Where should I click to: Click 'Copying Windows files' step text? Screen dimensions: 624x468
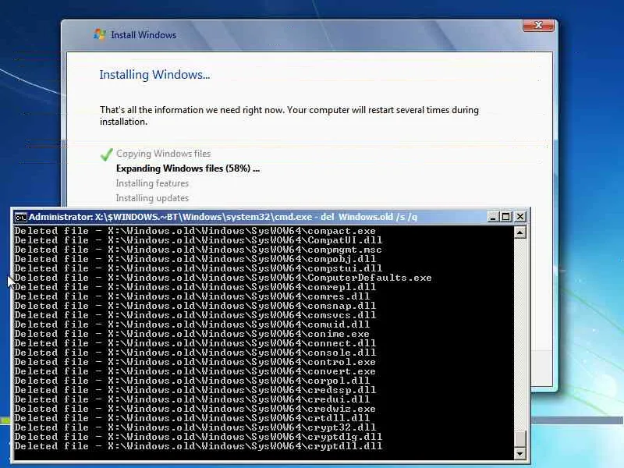(164, 154)
